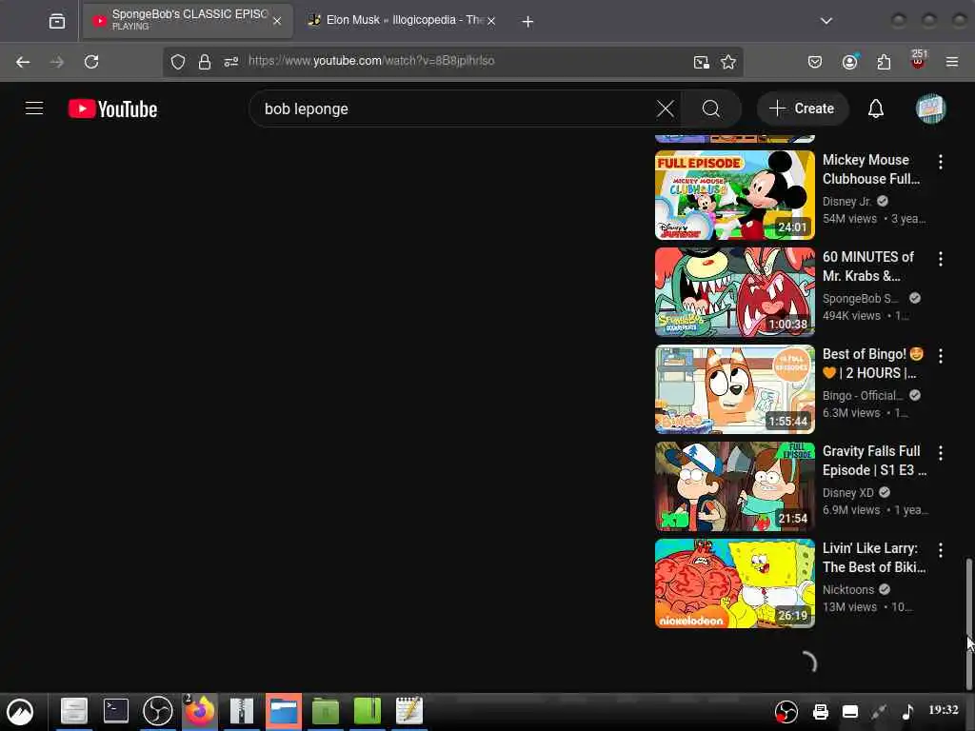This screenshot has width=975, height=731.
Task: Visit the Bingo - Official channel name
Action: point(863,395)
